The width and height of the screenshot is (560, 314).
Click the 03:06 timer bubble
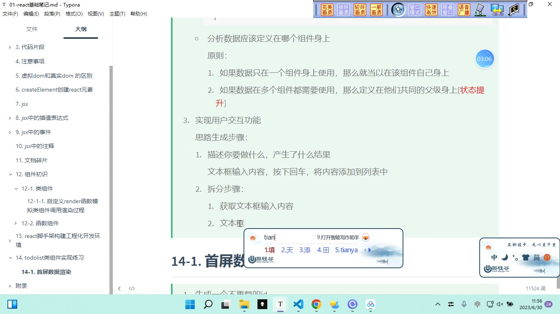[x=484, y=59]
